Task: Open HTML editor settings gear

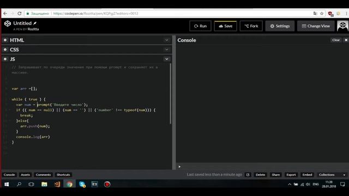Action: 5,40
